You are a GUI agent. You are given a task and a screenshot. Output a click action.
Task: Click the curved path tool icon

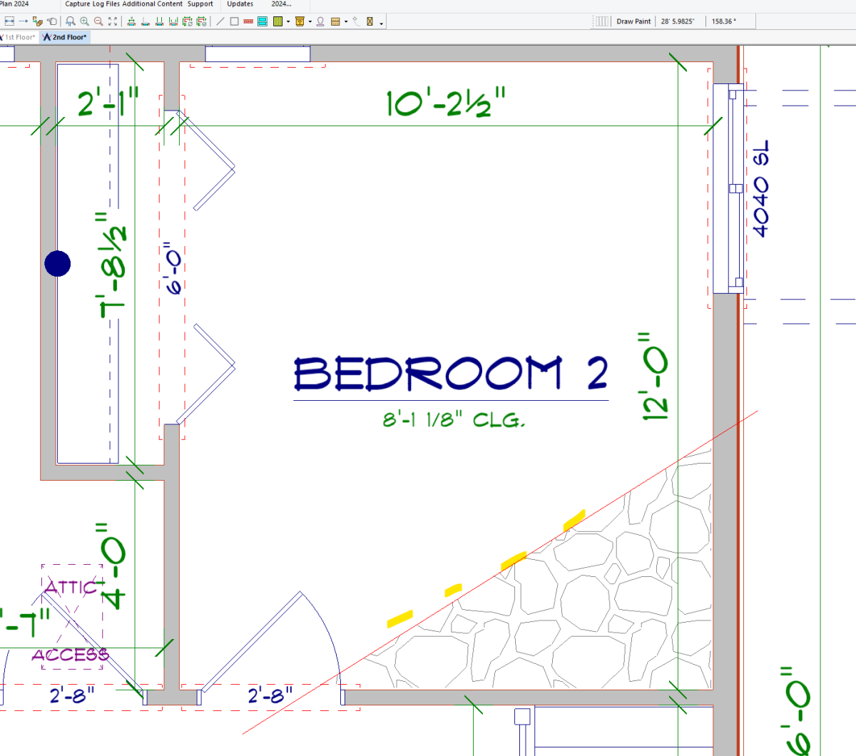tap(356, 21)
